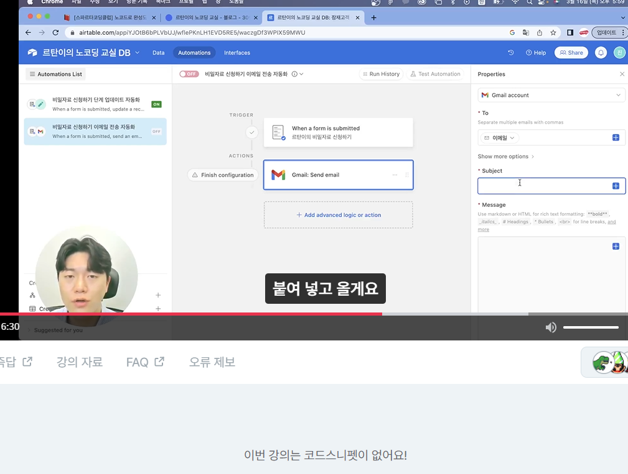Reload the page in Chrome
This screenshot has height=474, width=628.
pos(55,32)
